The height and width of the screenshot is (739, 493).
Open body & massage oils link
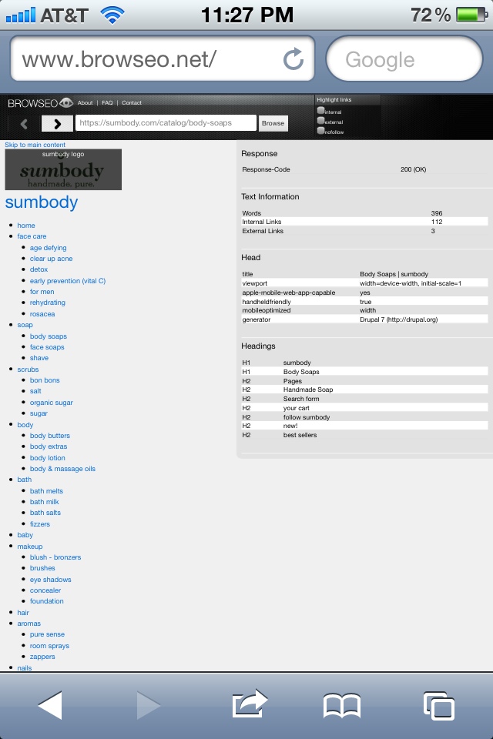[x=62, y=469]
